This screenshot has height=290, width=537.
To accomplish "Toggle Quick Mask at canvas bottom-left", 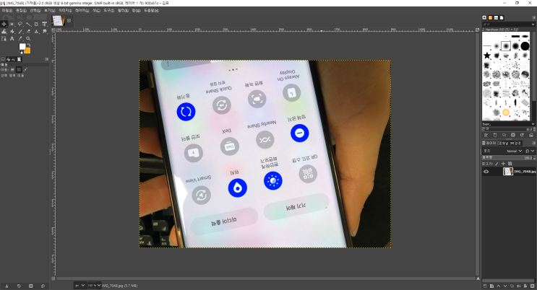I will (53, 278).
